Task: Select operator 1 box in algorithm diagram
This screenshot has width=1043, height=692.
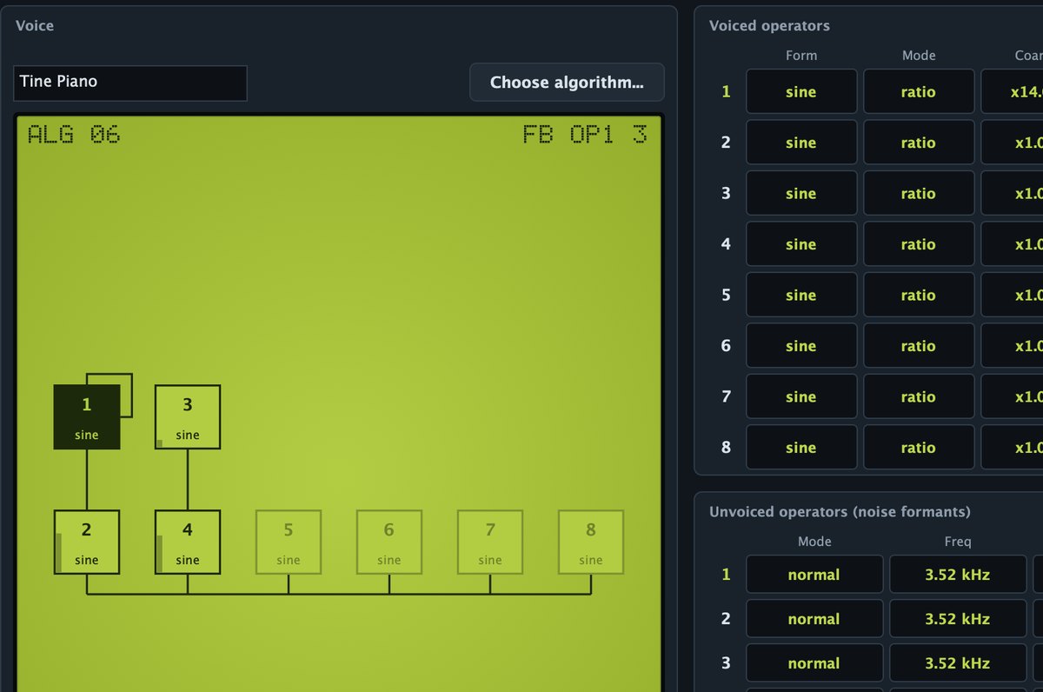Action: (x=87, y=417)
